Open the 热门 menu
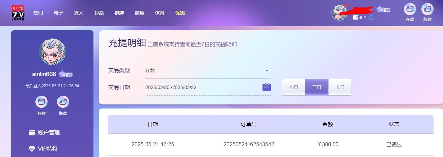Viewport: 443px width, 157px height. 38,13
